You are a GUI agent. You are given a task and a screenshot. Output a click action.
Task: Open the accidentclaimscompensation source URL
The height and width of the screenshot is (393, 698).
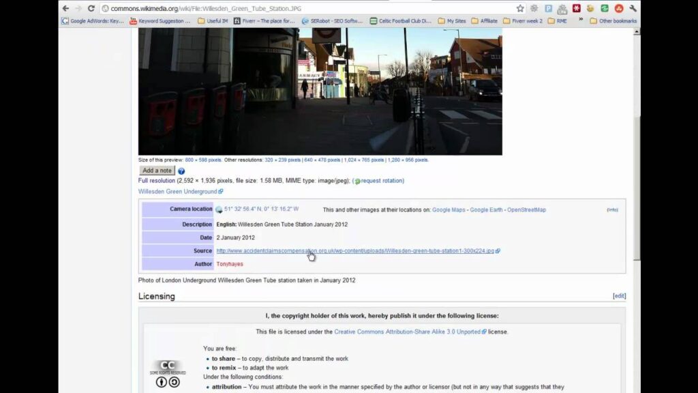[x=355, y=251]
